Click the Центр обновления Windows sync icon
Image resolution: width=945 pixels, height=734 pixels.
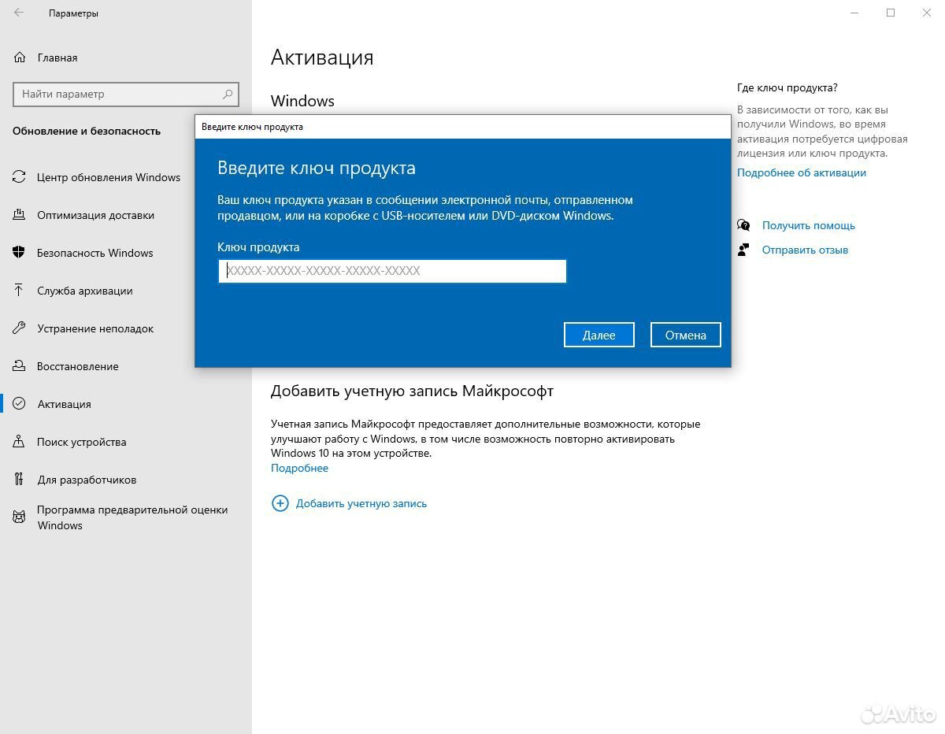pos(19,177)
